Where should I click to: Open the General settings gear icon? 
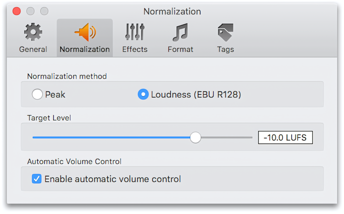pyautogui.click(x=33, y=31)
